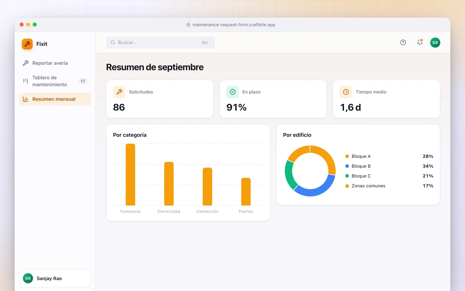
Task: Click the maintenance-request-form.craftkite.app URL
Action: pos(234,25)
